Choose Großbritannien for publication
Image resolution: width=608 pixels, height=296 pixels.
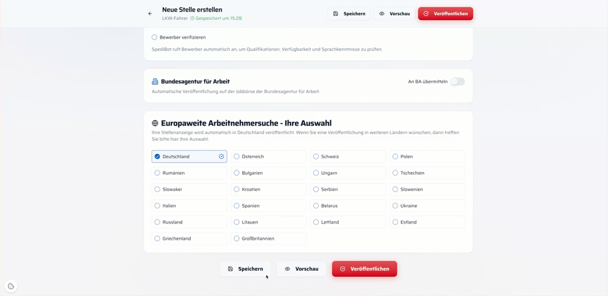[269, 239]
